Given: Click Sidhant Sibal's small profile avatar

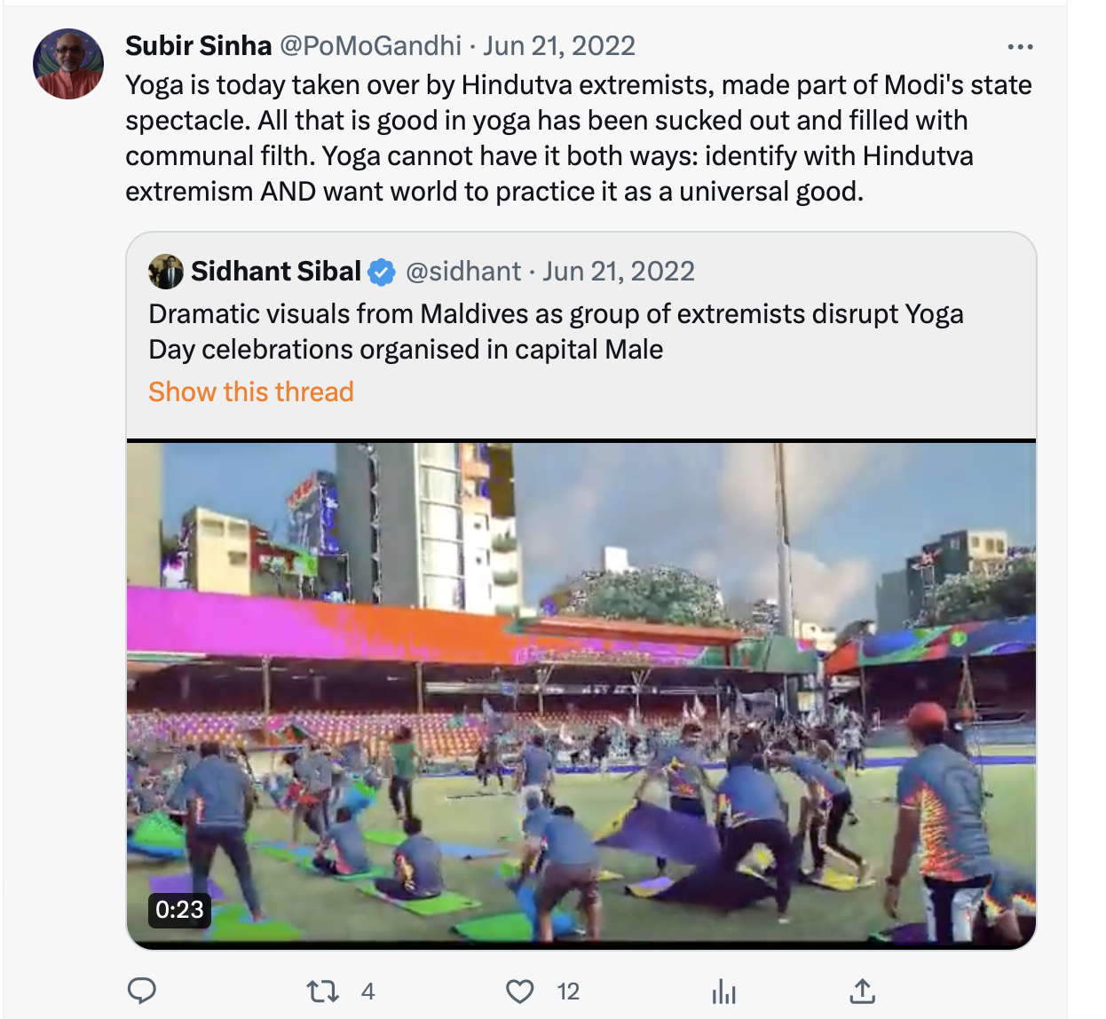Looking at the screenshot, I should pos(166,272).
